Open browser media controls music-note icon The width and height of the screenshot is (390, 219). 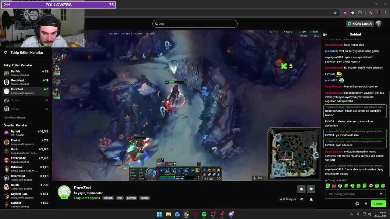(370, 13)
